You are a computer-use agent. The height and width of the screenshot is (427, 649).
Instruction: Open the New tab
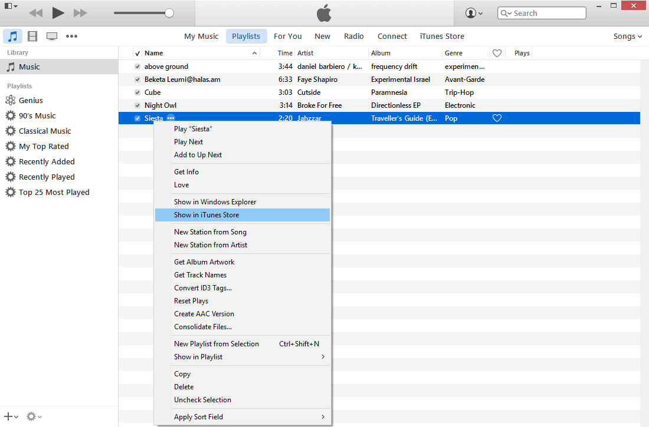coord(322,37)
